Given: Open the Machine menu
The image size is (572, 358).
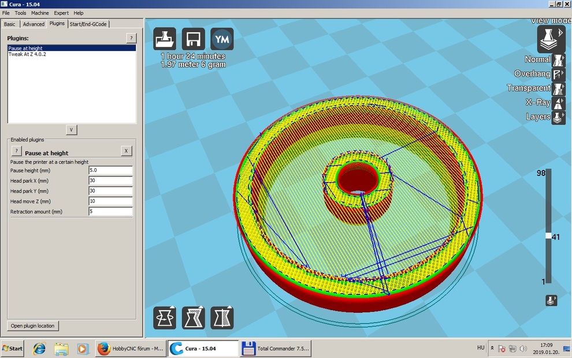Looking at the screenshot, I should [40, 13].
